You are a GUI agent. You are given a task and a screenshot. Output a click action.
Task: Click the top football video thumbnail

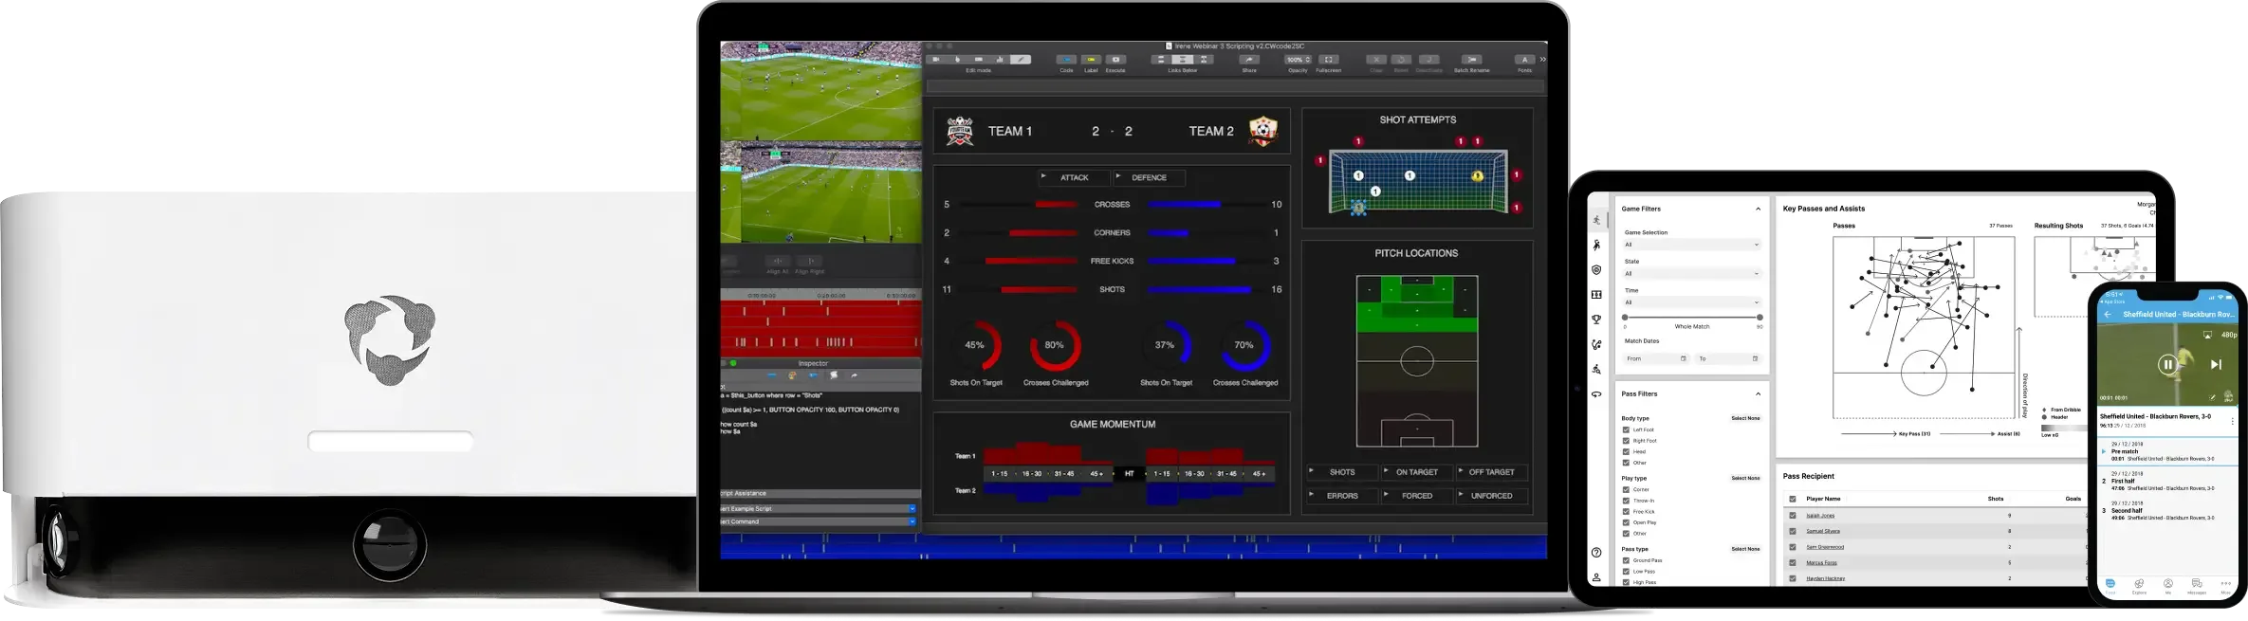pos(820,90)
